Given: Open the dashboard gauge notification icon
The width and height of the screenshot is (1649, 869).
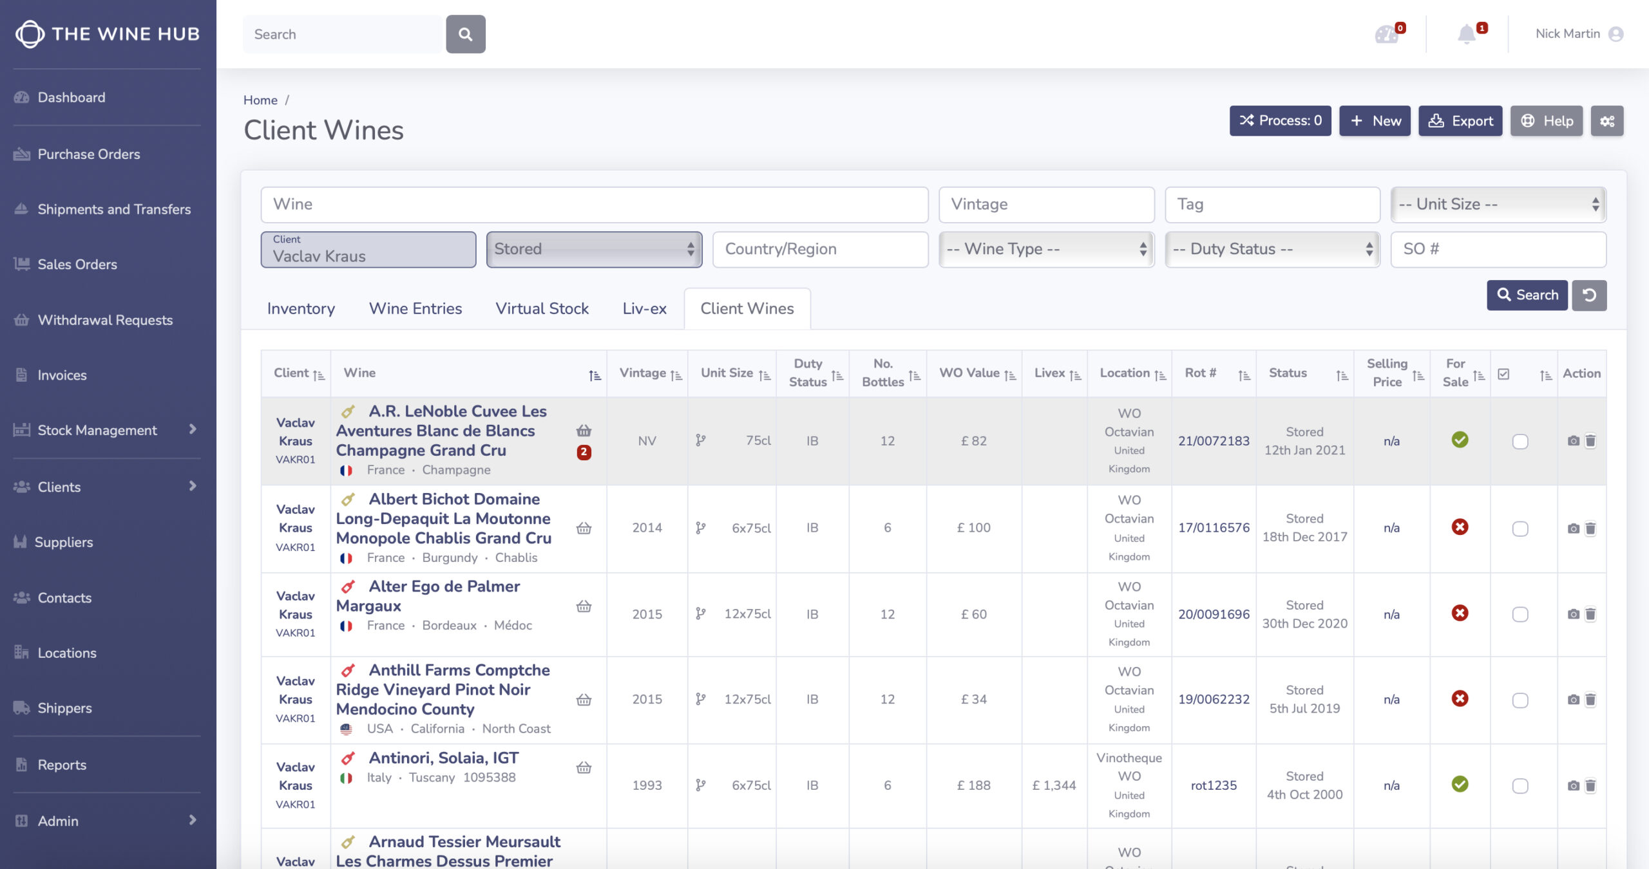Looking at the screenshot, I should 1386,34.
